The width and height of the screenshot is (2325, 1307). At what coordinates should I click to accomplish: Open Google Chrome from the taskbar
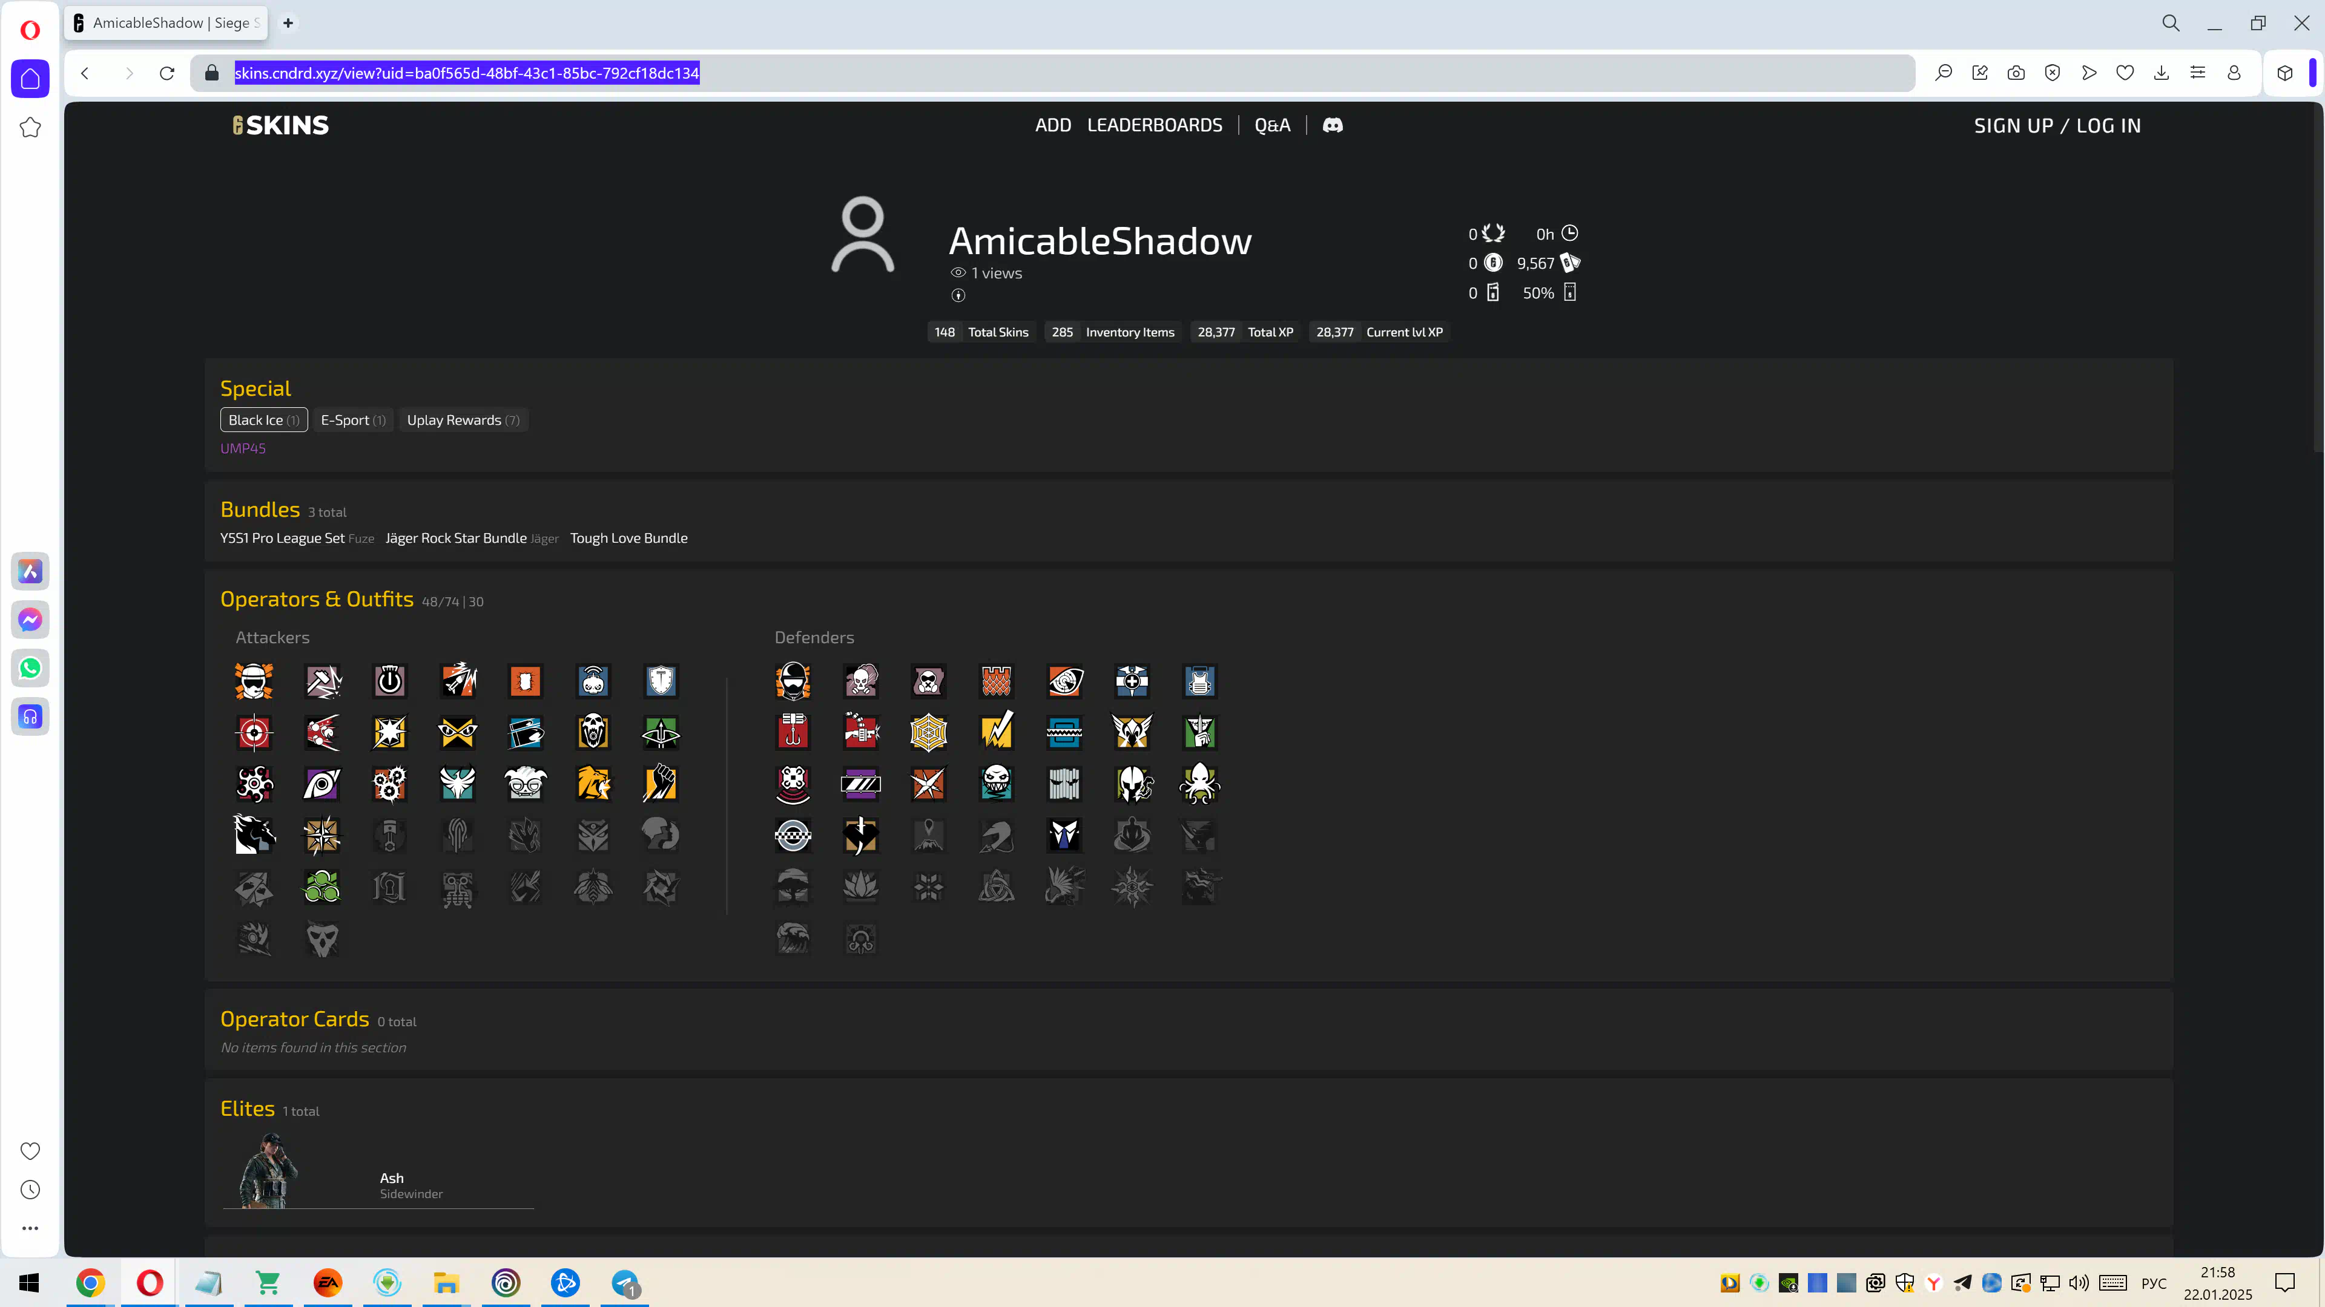90,1283
